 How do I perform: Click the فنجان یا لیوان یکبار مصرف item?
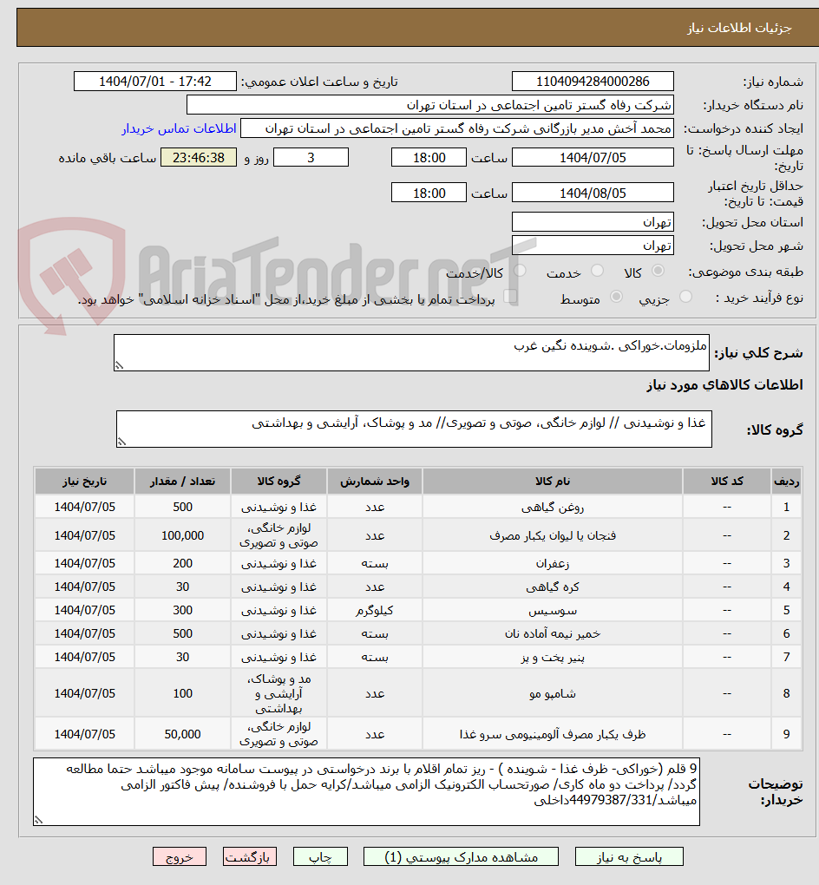[553, 535]
